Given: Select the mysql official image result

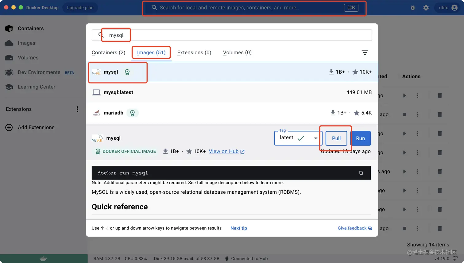Looking at the screenshot, I should pyautogui.click(x=232, y=72).
